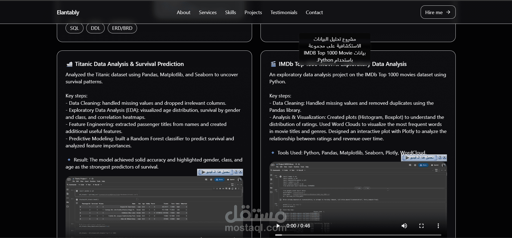Select Skills in the navigation bar

click(231, 12)
